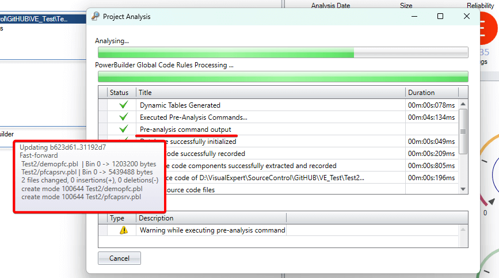Click the scroll down arrow of the steps list
This screenshot has width=499, height=278.
tap(463, 189)
